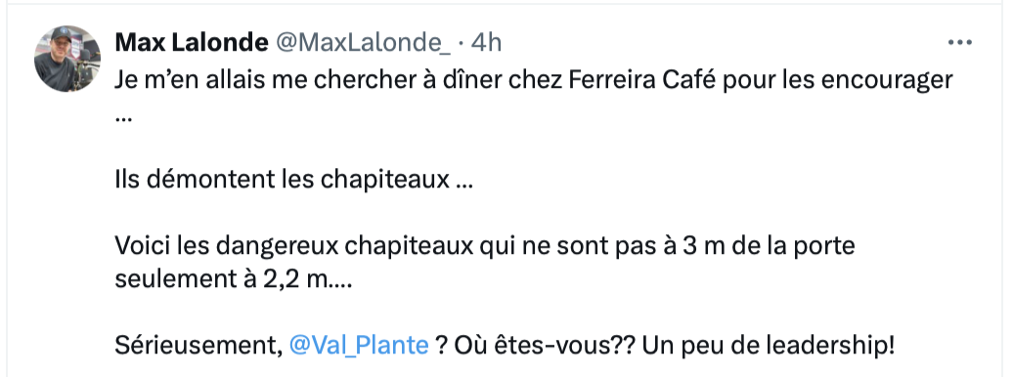Visit the @MaxLalonde_ handle profile
This screenshot has height=377, width=1013.
pyautogui.click(x=364, y=43)
